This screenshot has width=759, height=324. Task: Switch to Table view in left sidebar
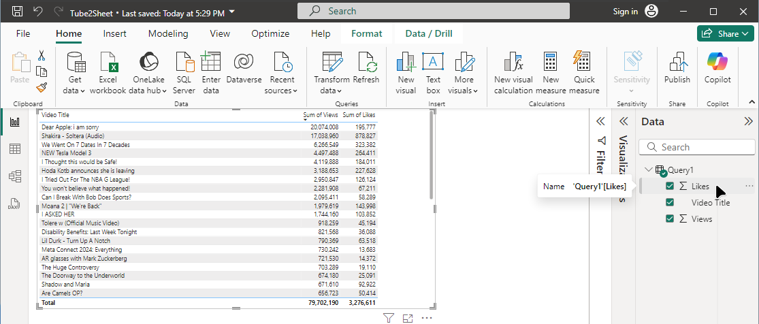point(15,149)
